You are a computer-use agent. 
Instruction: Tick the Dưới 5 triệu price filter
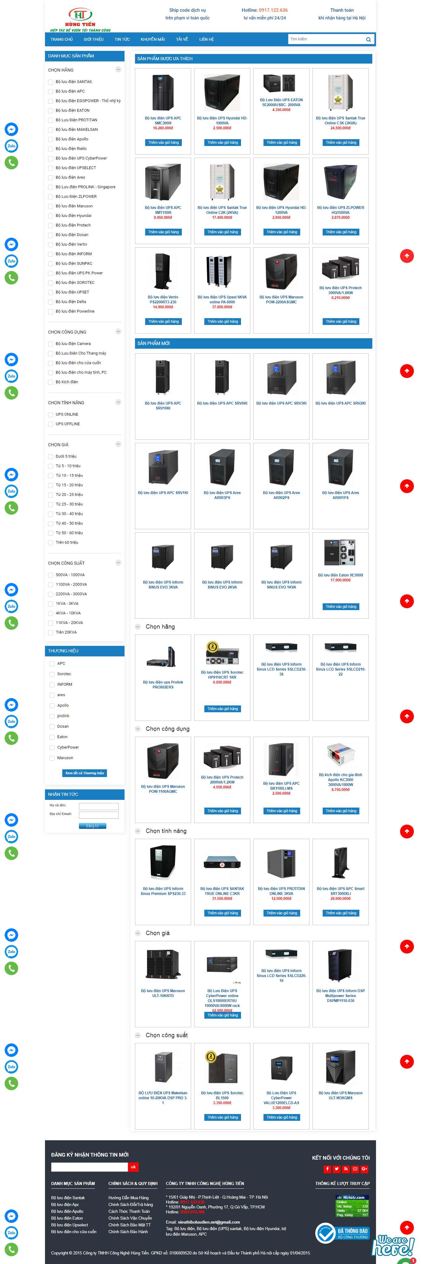click(51, 456)
